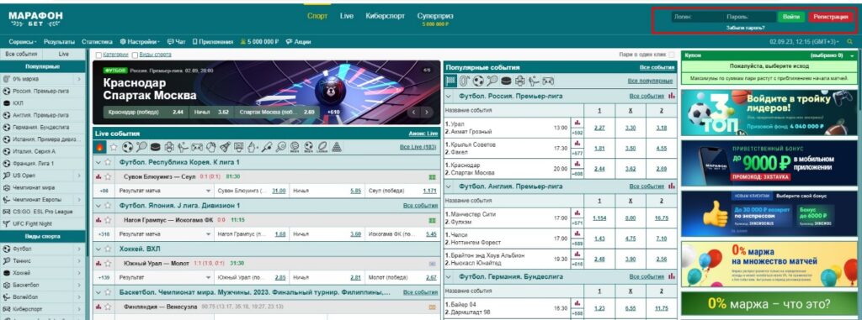Select the football icon in Популярные события

479,81
